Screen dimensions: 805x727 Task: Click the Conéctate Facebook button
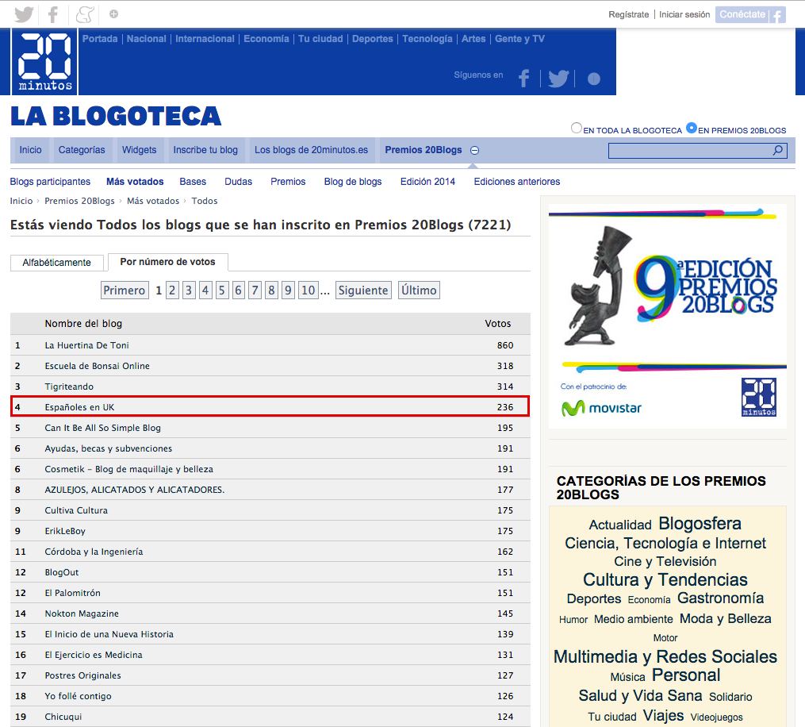point(749,14)
